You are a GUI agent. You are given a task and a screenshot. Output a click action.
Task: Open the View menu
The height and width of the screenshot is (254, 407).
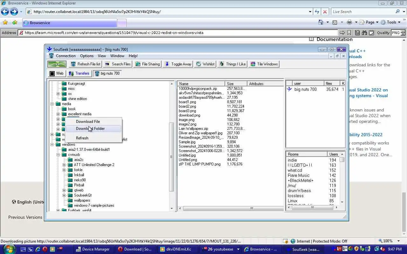(x=102, y=56)
